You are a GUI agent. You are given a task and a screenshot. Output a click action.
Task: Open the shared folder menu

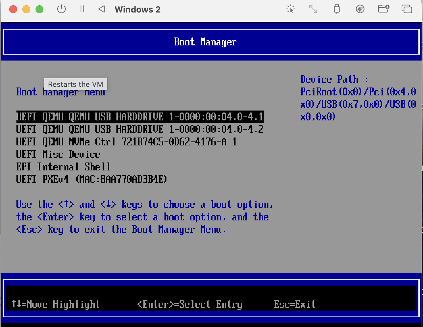pyautogui.click(x=384, y=9)
